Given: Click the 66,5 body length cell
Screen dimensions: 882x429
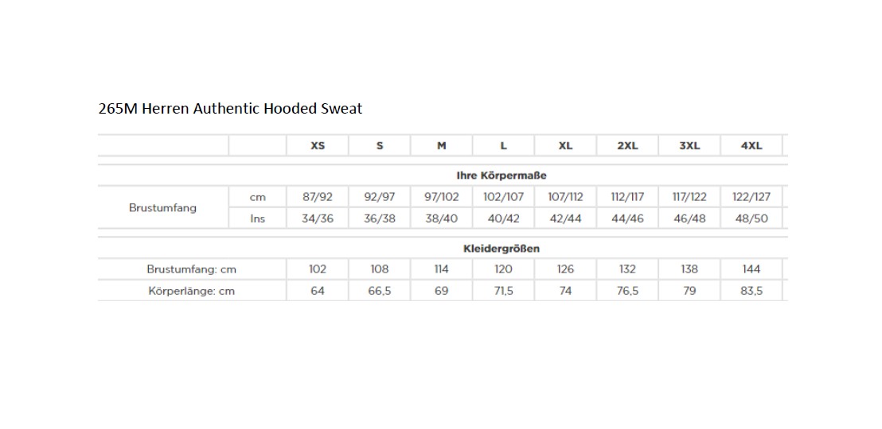Looking at the screenshot, I should [380, 292].
